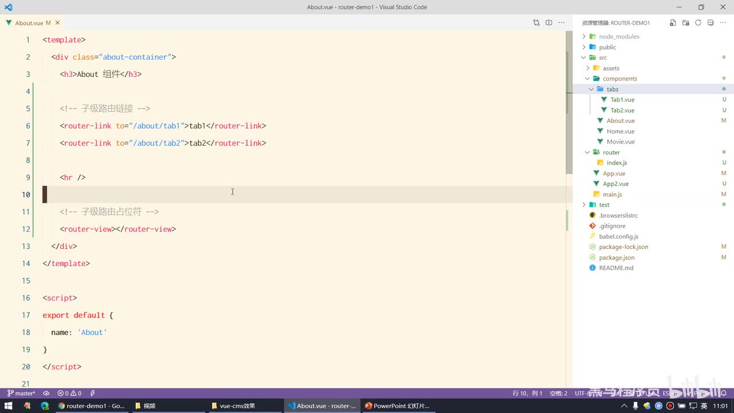Click the /about/tab1 path on line 6

coord(157,126)
